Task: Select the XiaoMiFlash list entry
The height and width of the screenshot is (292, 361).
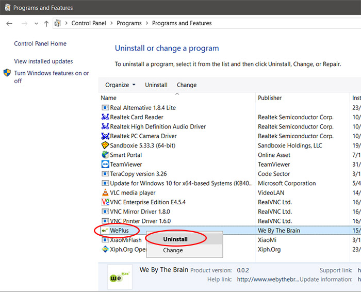Action: point(126,240)
